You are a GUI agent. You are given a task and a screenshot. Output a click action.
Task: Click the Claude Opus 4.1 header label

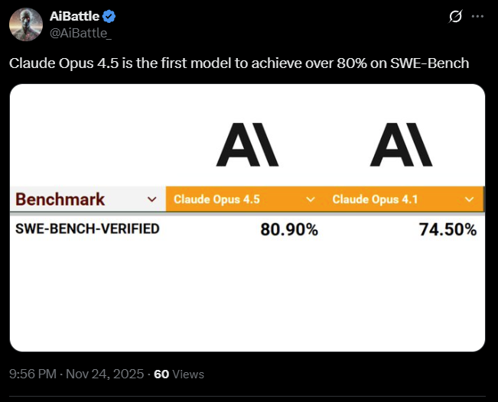(x=376, y=199)
